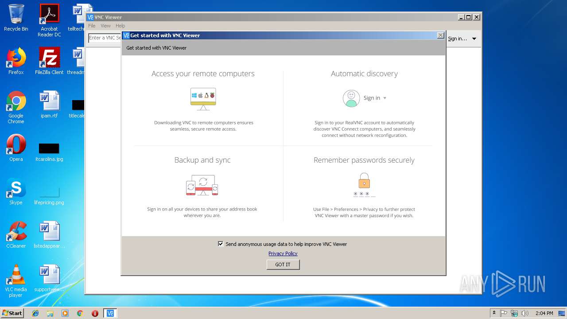Click the remote computers monitor illustration
The image size is (567, 319).
point(203,99)
